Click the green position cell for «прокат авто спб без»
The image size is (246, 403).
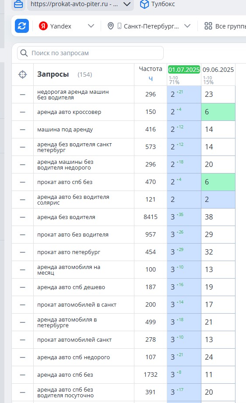[218, 182]
